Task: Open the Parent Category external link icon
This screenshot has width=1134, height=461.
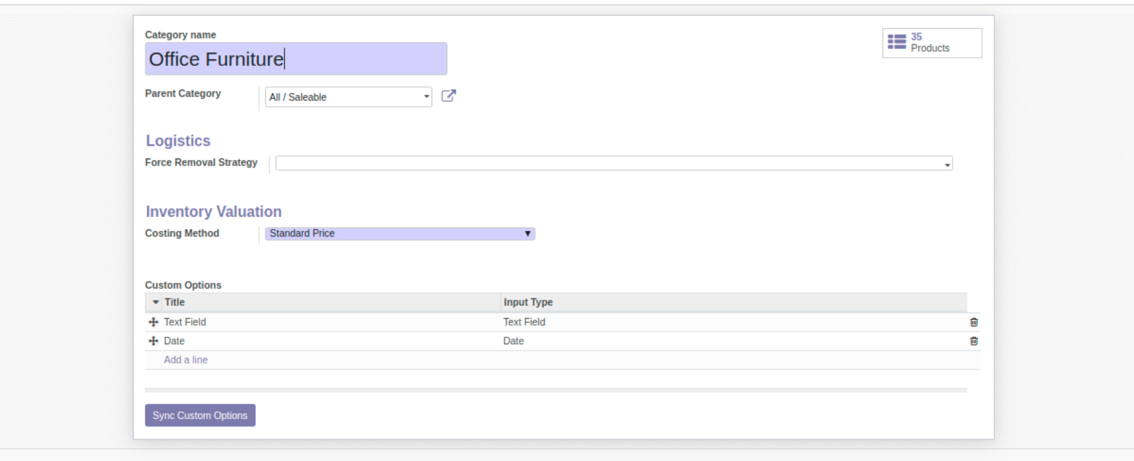Action: (448, 96)
